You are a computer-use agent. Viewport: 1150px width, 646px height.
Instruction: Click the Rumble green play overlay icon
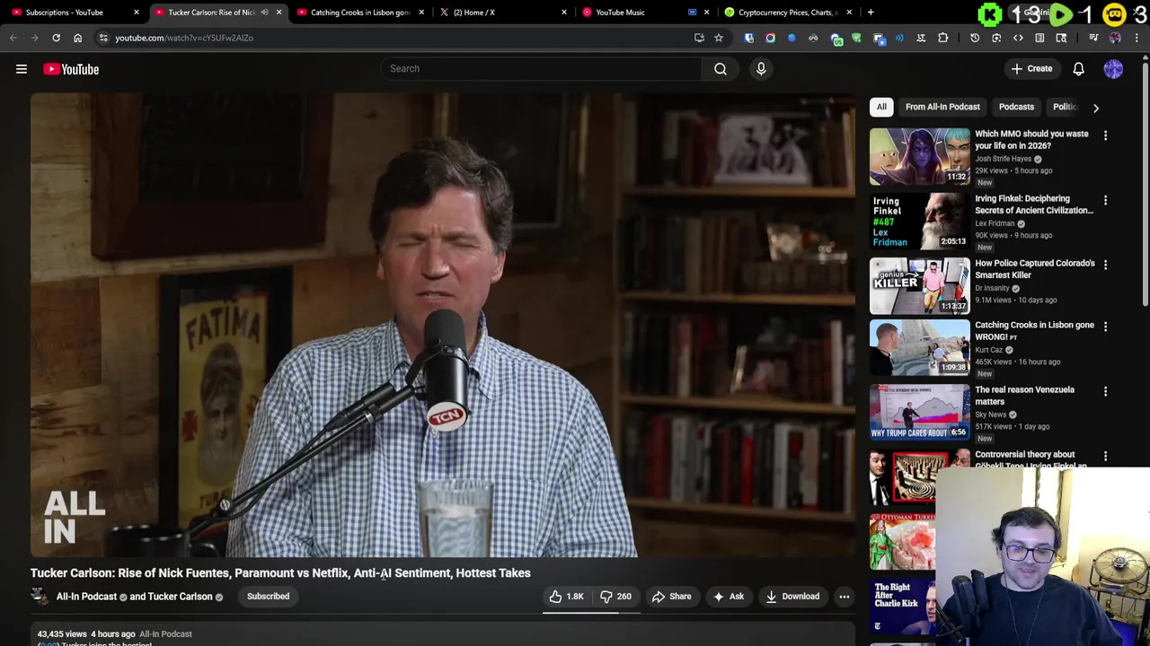pos(1060,14)
